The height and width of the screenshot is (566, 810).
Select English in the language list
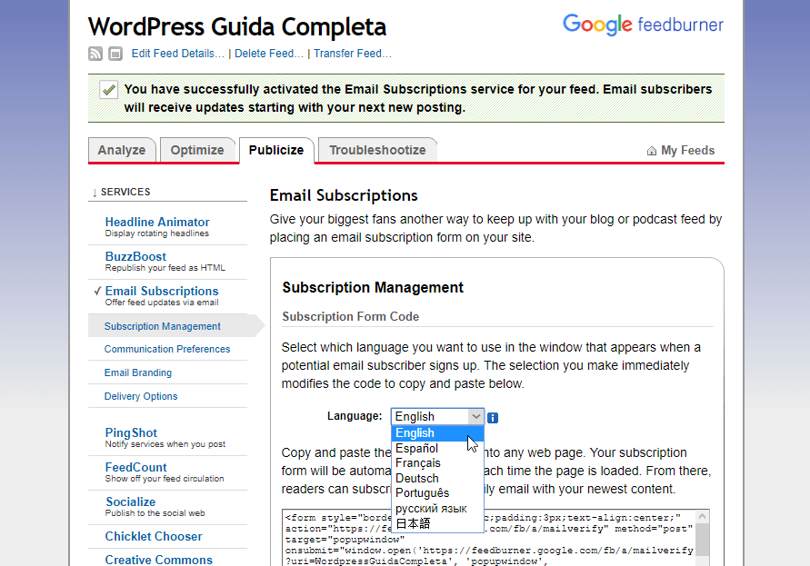click(x=437, y=433)
